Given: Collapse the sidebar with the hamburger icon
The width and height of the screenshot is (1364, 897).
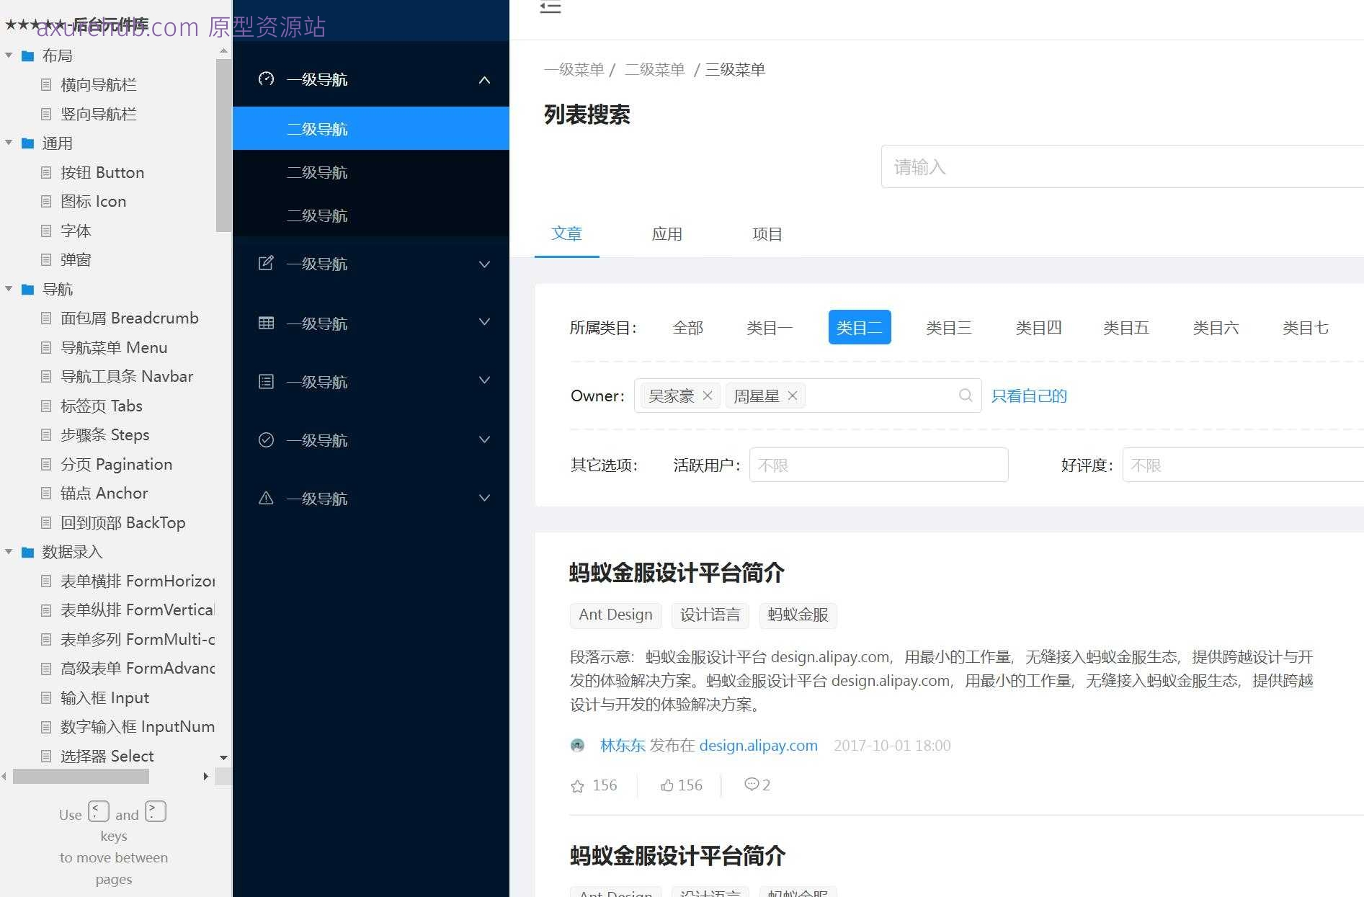Looking at the screenshot, I should point(550,8).
